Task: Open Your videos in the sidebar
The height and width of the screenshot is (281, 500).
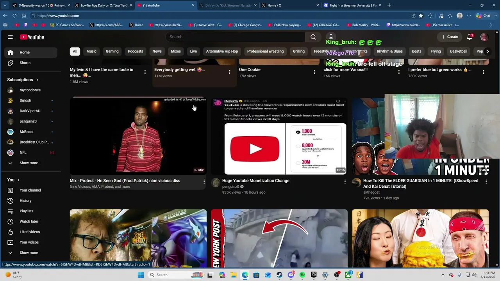Action: tap(30, 242)
